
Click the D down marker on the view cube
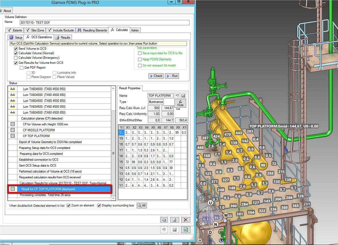click(210, 232)
